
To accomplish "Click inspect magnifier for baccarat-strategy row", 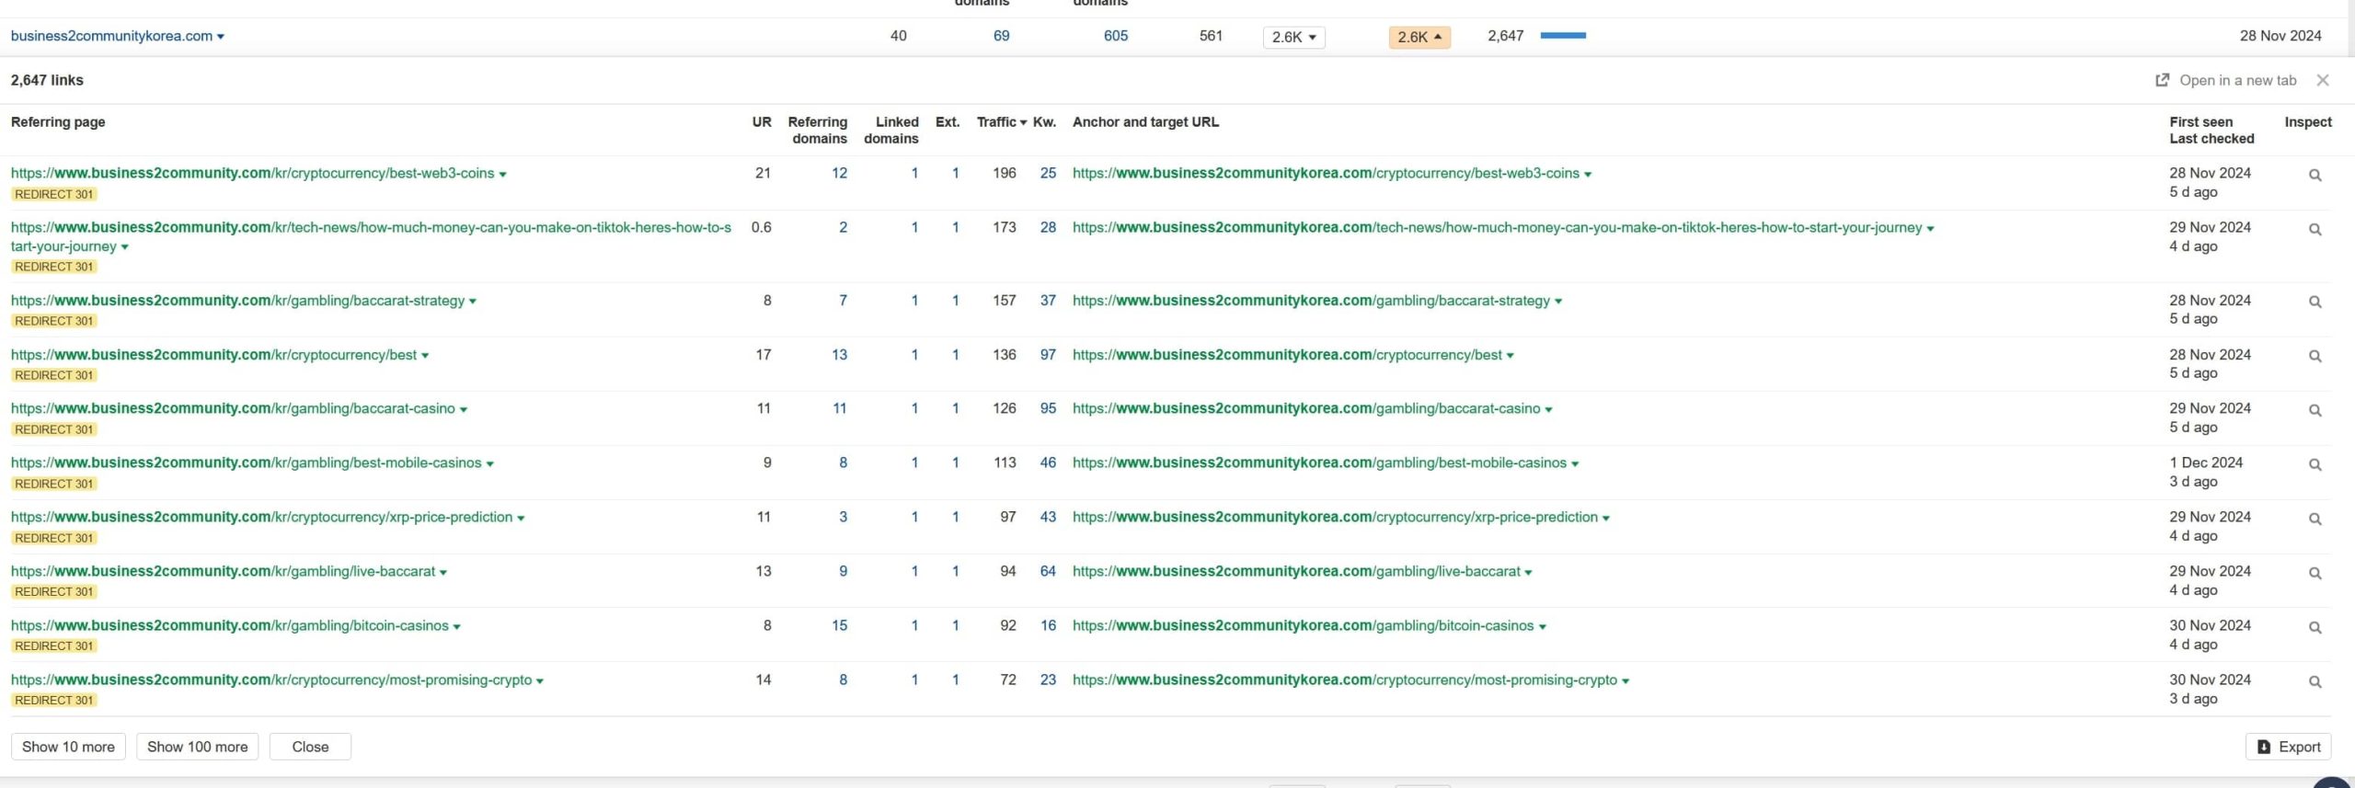I will click(x=2315, y=303).
